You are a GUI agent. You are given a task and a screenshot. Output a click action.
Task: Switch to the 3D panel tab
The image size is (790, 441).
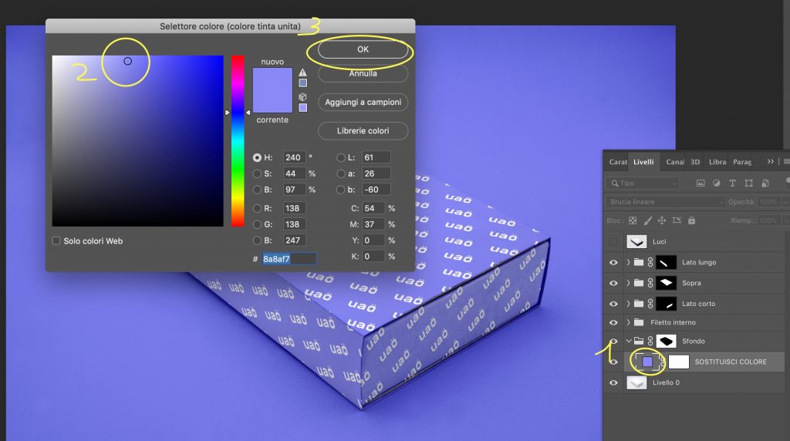(x=694, y=162)
